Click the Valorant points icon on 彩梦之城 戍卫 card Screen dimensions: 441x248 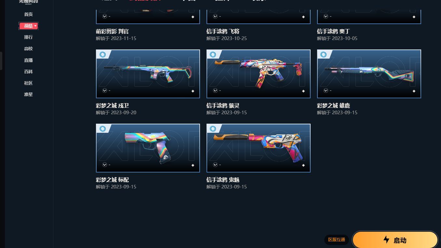point(105,90)
